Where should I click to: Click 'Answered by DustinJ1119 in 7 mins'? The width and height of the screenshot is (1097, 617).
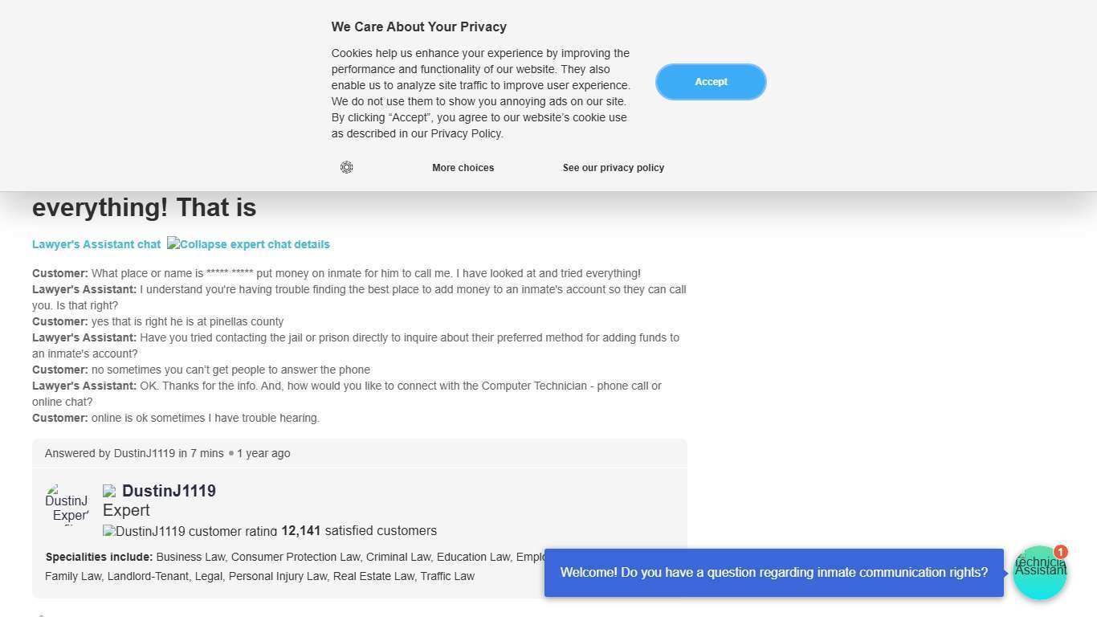point(134,453)
